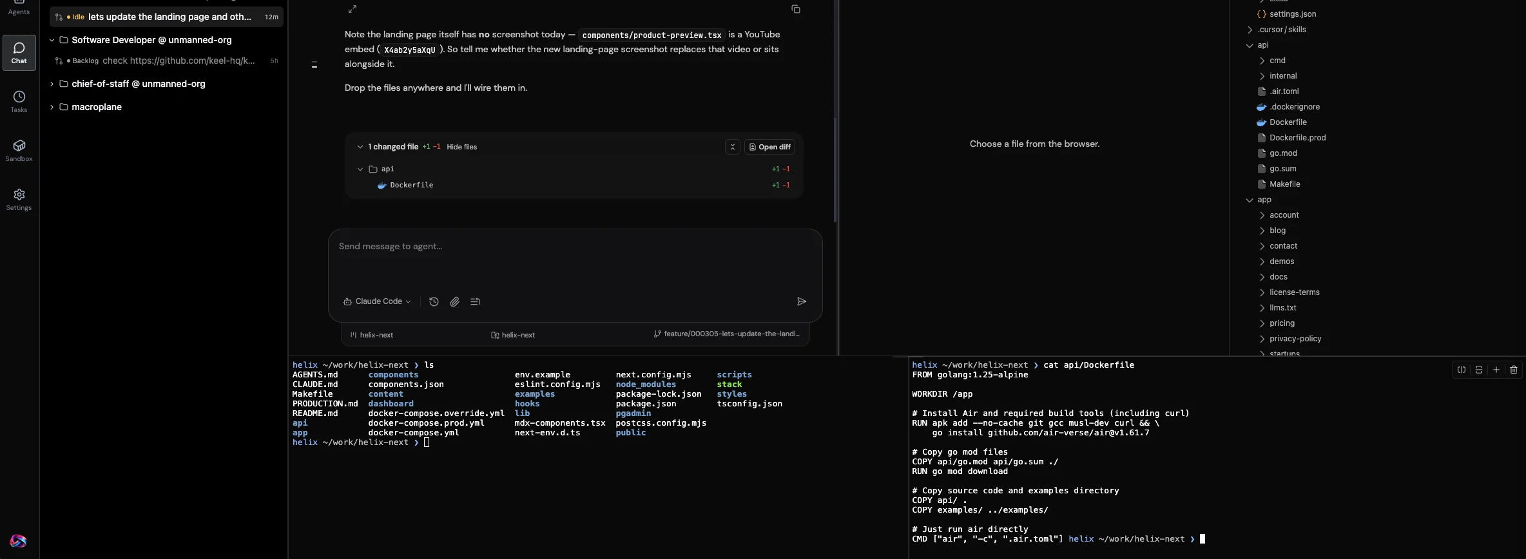Screen dimensions: 1526x559
Task: Expand the chief-of-staff @ unmanned-org group
Action: pyautogui.click(x=52, y=84)
